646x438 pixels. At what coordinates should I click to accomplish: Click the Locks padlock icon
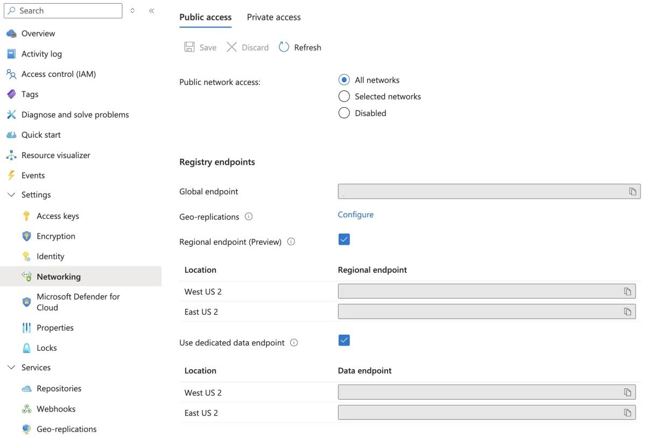click(x=26, y=348)
